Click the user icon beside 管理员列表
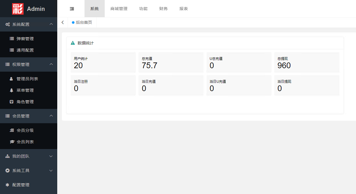Image resolution: width=356 pixels, height=194 pixels. point(12,79)
